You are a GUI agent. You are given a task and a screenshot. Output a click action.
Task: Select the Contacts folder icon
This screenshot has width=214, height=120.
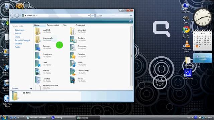point(73,39)
